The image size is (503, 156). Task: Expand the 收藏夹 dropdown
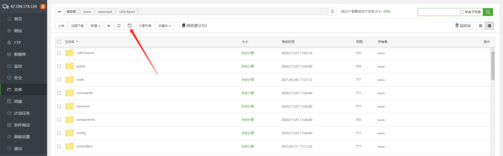click(x=165, y=26)
